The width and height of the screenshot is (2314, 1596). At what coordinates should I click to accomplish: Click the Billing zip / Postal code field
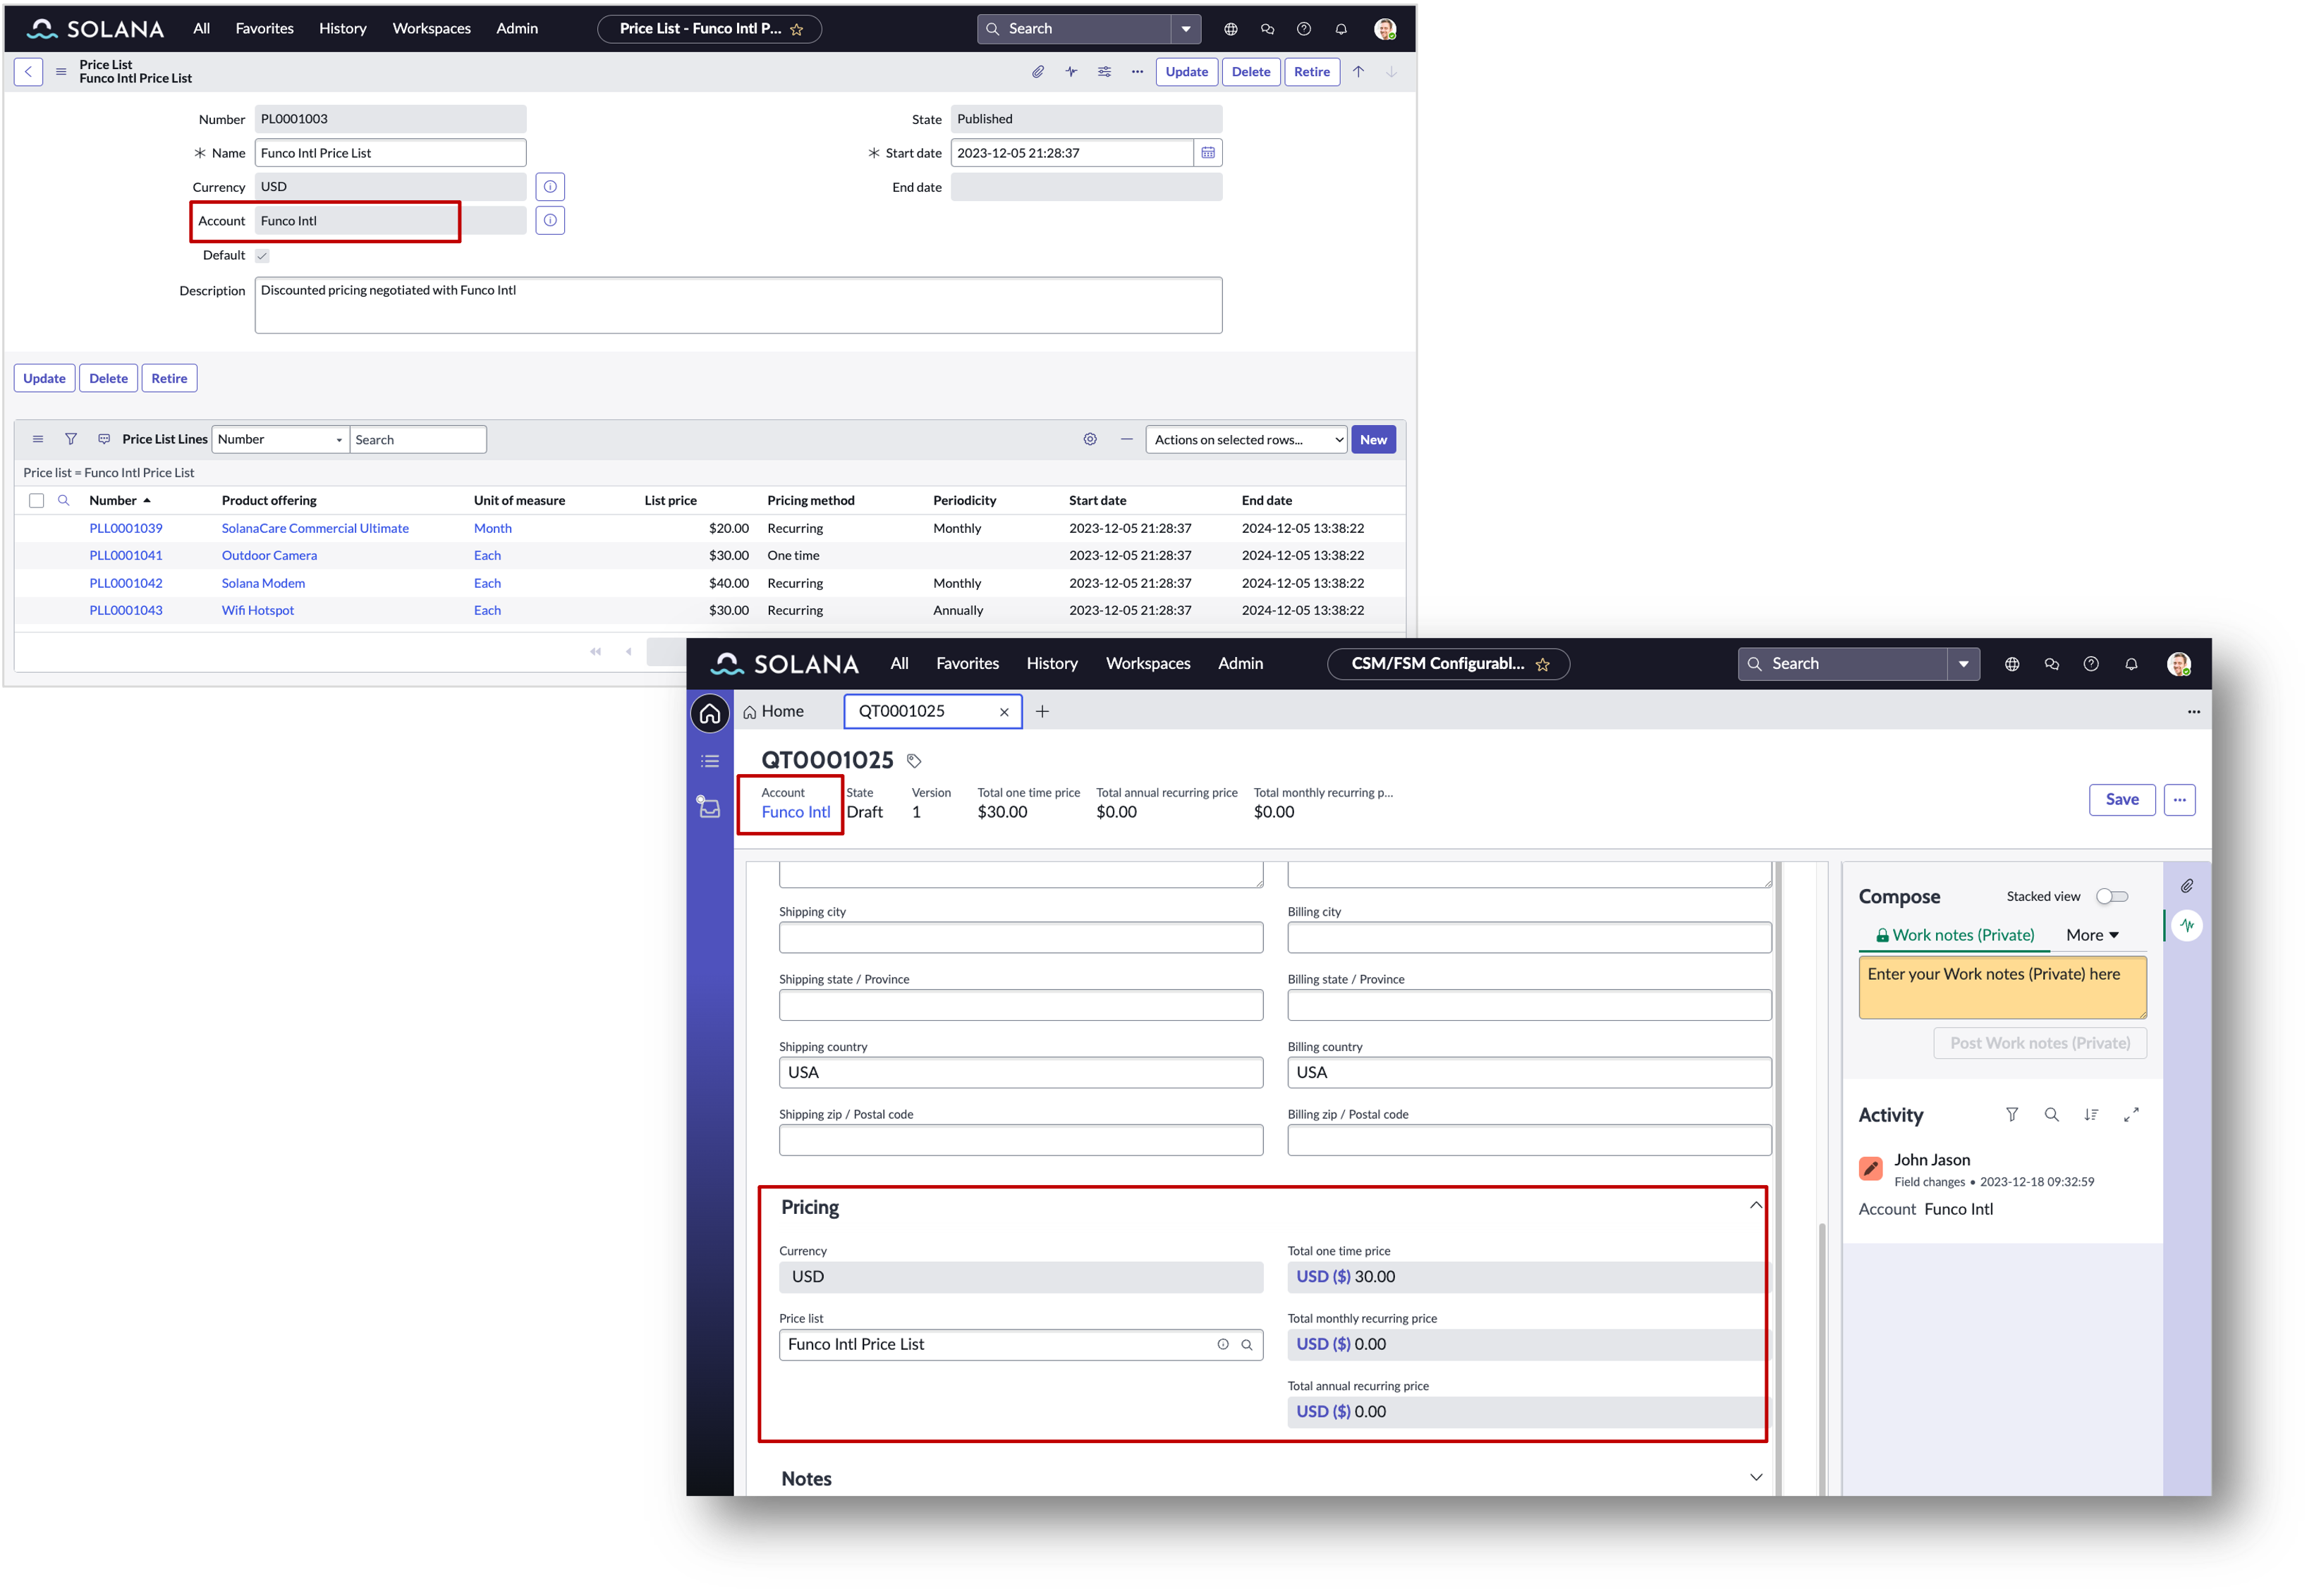[1528, 1140]
